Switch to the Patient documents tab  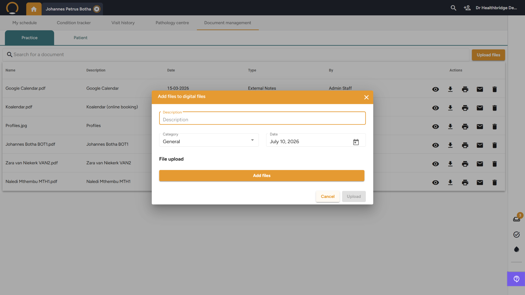point(80,38)
